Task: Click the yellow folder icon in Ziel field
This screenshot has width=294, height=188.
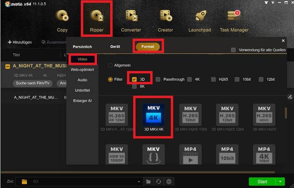Action: pos(24,182)
